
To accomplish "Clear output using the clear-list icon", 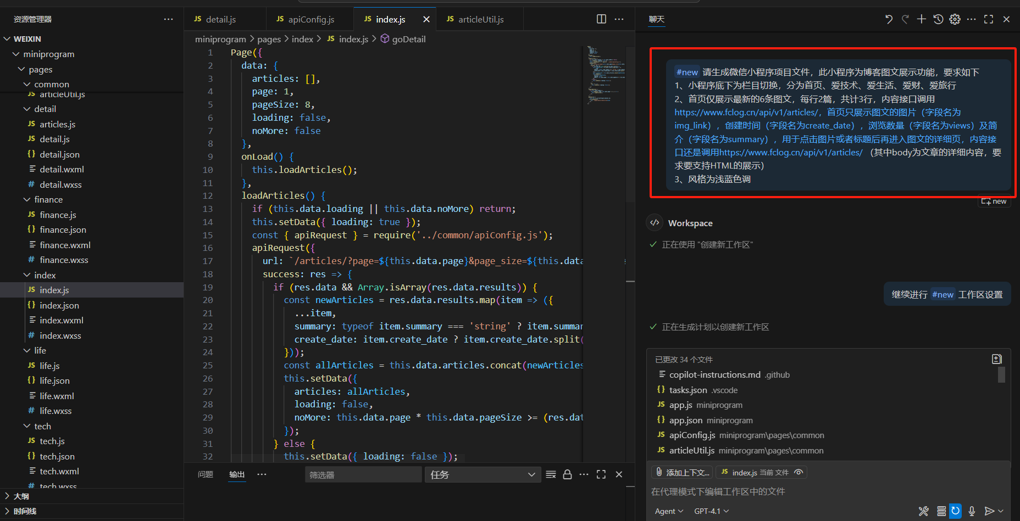I will pos(551,474).
